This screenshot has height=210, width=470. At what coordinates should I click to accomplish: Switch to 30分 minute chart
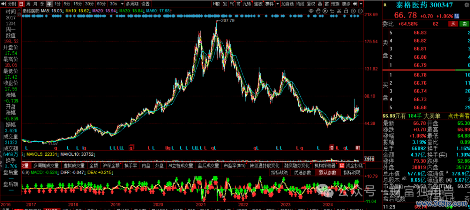(89, 4)
